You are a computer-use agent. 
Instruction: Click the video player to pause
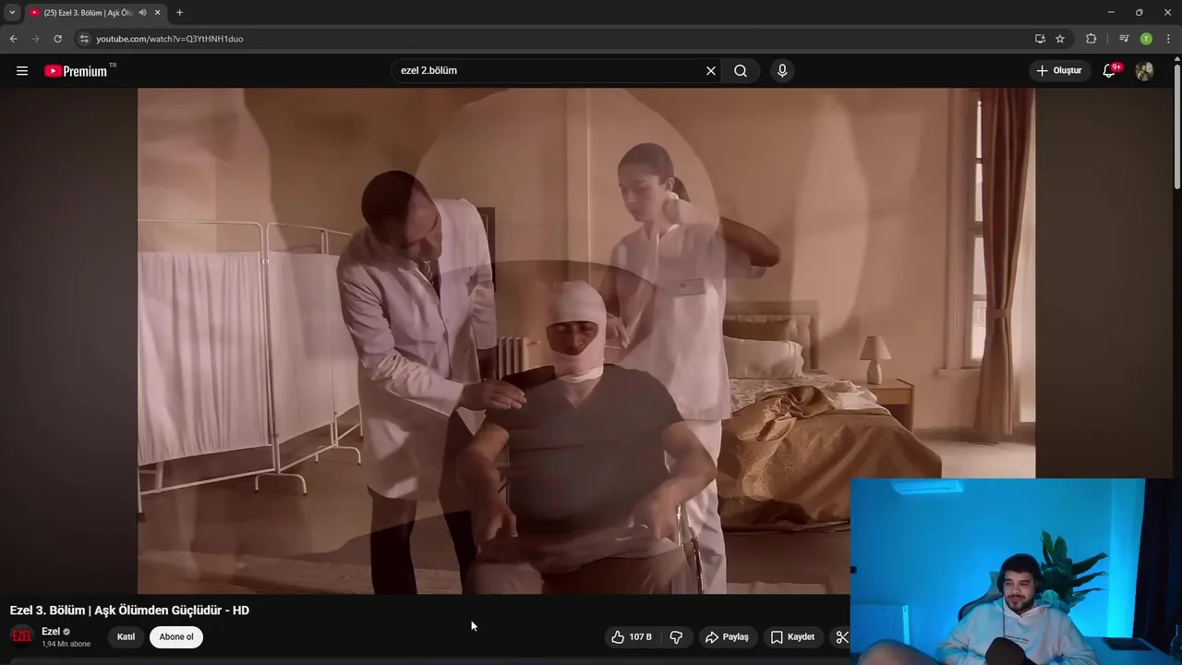click(x=586, y=341)
